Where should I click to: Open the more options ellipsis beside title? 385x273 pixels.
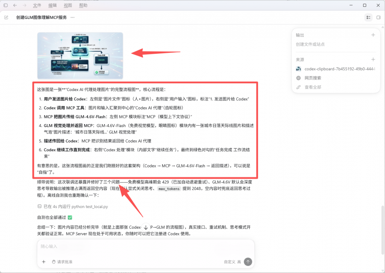click(x=73, y=17)
